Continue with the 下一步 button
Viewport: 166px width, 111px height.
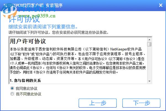point(141,103)
